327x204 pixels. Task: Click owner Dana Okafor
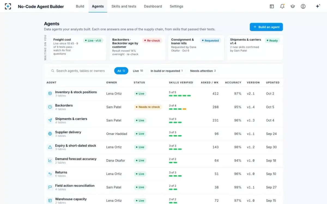tap(116, 160)
